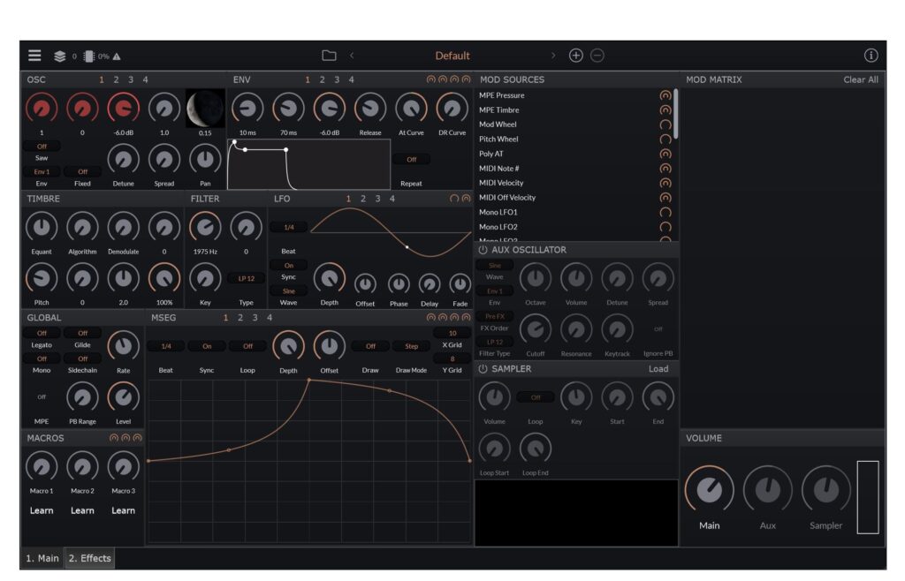
Task: Open the info panel via the top-right icon
Action: point(871,55)
